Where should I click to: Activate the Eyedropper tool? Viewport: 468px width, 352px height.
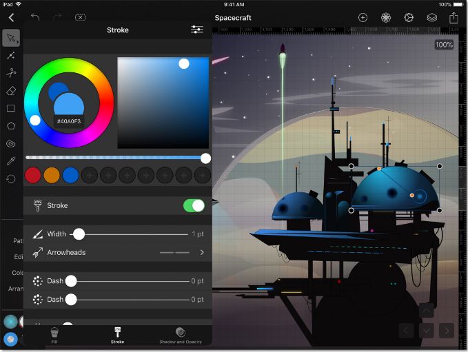click(x=11, y=161)
